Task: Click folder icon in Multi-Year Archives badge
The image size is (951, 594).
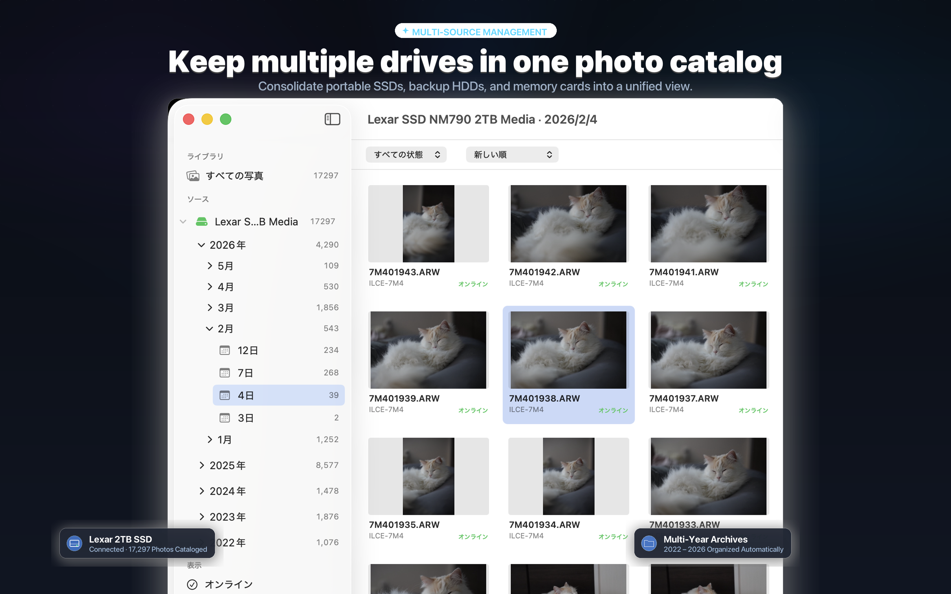Action: pos(649,543)
